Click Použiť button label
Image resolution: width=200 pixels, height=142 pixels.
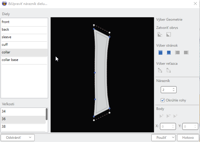click(x=161, y=138)
